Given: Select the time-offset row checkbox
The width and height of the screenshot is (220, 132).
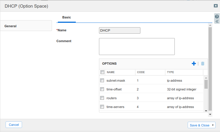Looking at the screenshot, I should 102,89.
